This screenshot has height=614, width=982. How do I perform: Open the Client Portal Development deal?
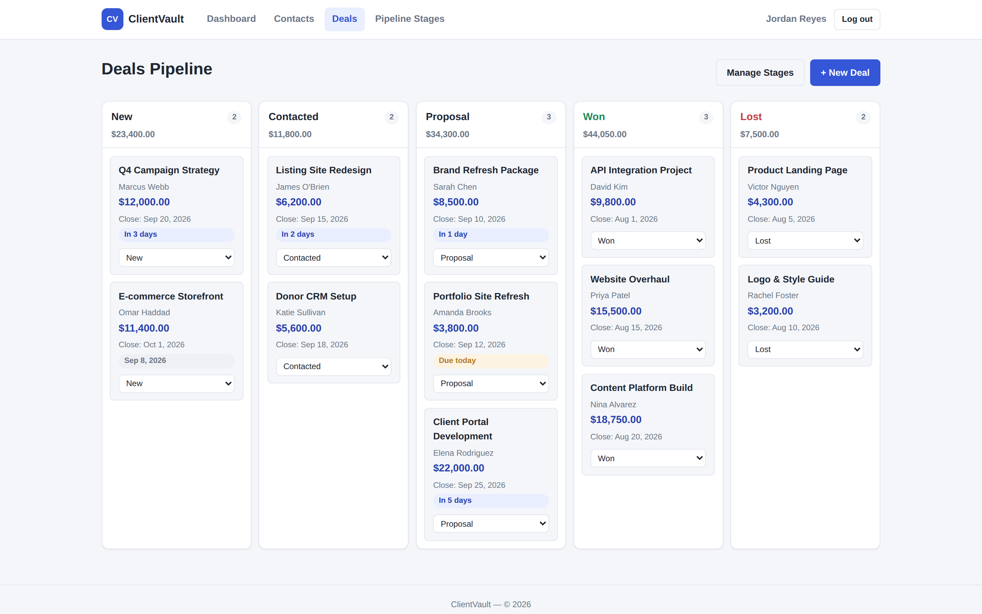[463, 429]
